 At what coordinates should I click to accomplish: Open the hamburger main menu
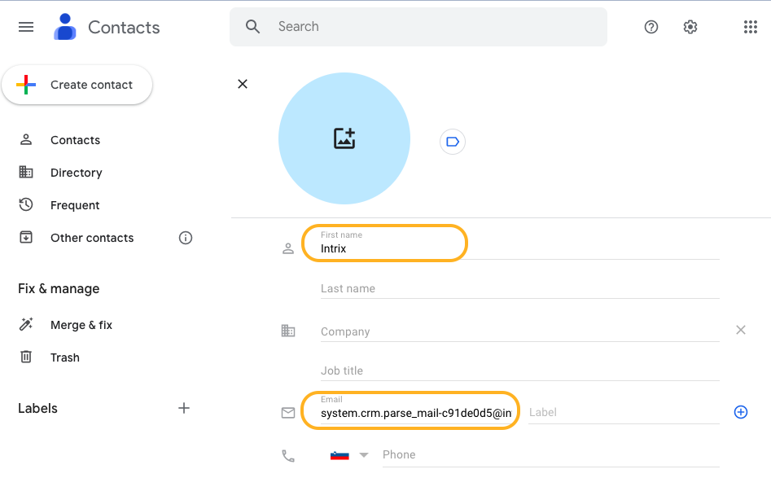click(26, 27)
